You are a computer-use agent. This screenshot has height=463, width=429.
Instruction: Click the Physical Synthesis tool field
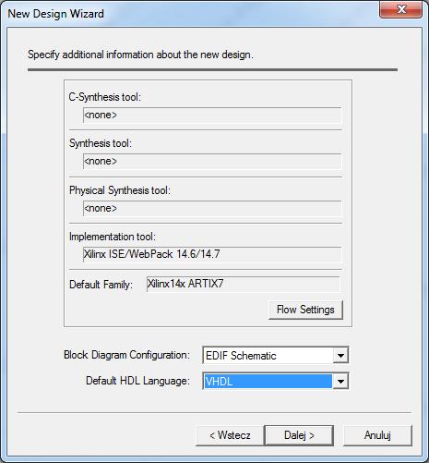(212, 208)
